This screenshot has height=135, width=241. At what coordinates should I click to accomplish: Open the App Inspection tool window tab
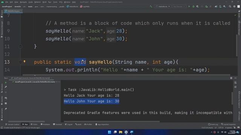[102, 124]
